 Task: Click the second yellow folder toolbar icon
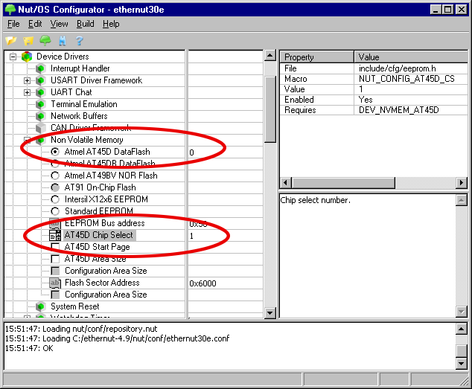(x=28, y=40)
